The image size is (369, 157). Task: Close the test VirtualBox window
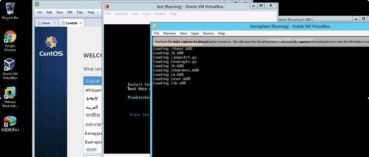[271, 5]
